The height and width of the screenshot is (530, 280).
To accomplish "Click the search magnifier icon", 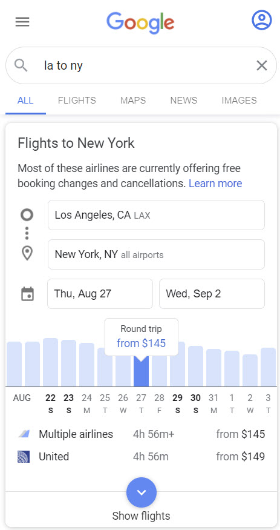I will click(x=21, y=65).
